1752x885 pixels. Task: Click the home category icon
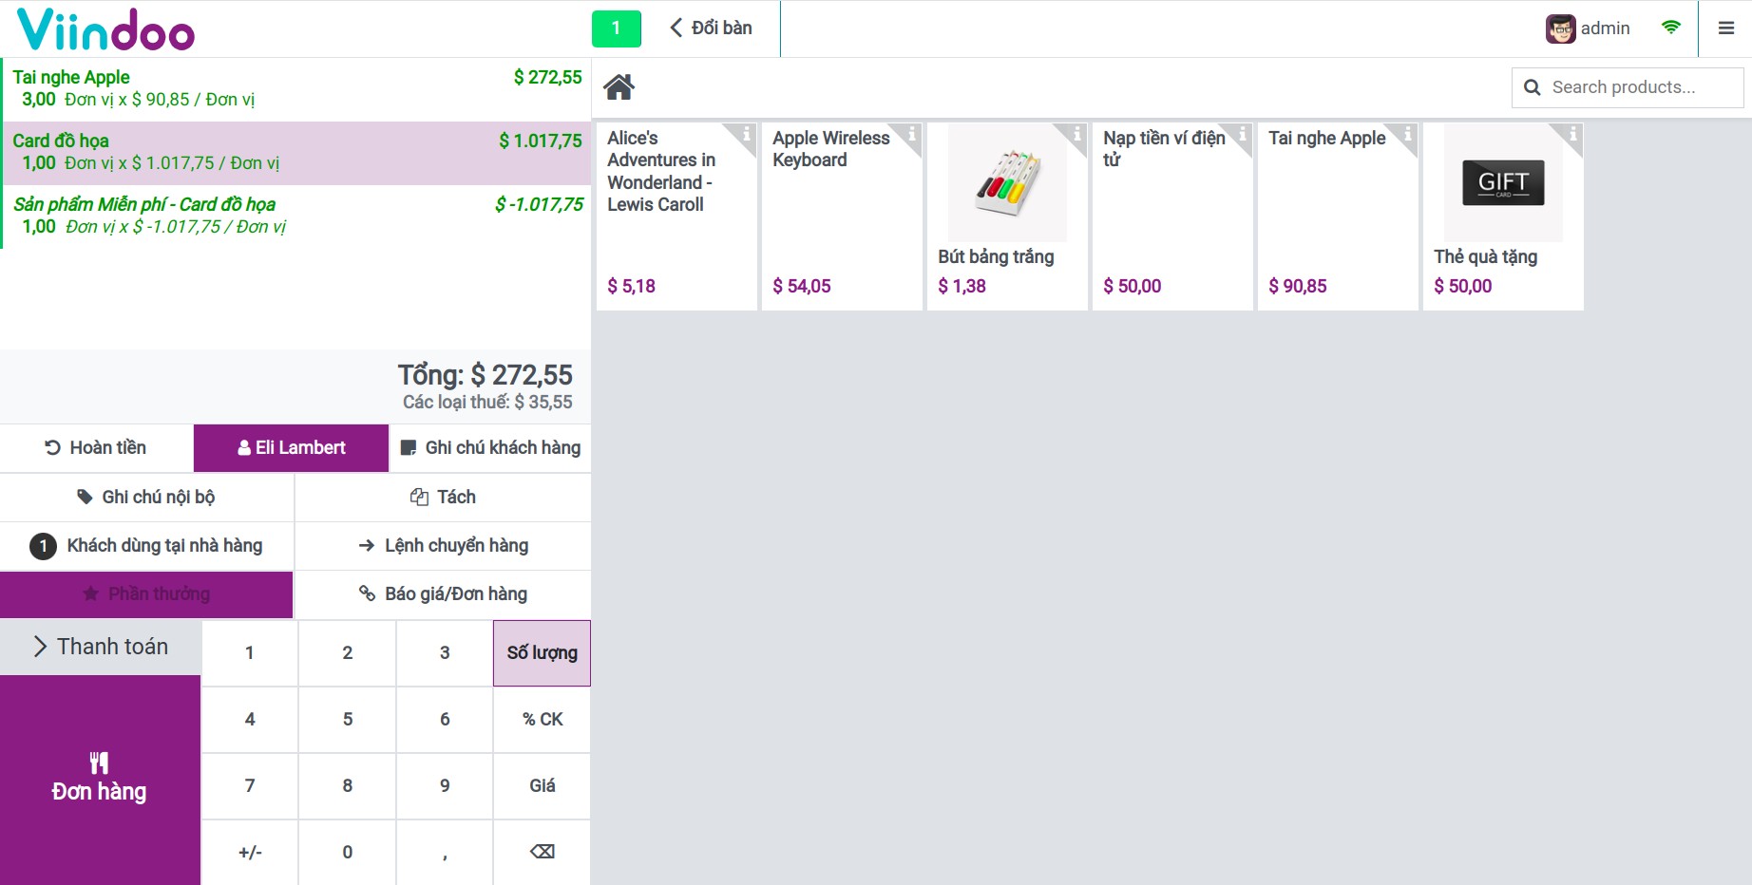[619, 87]
